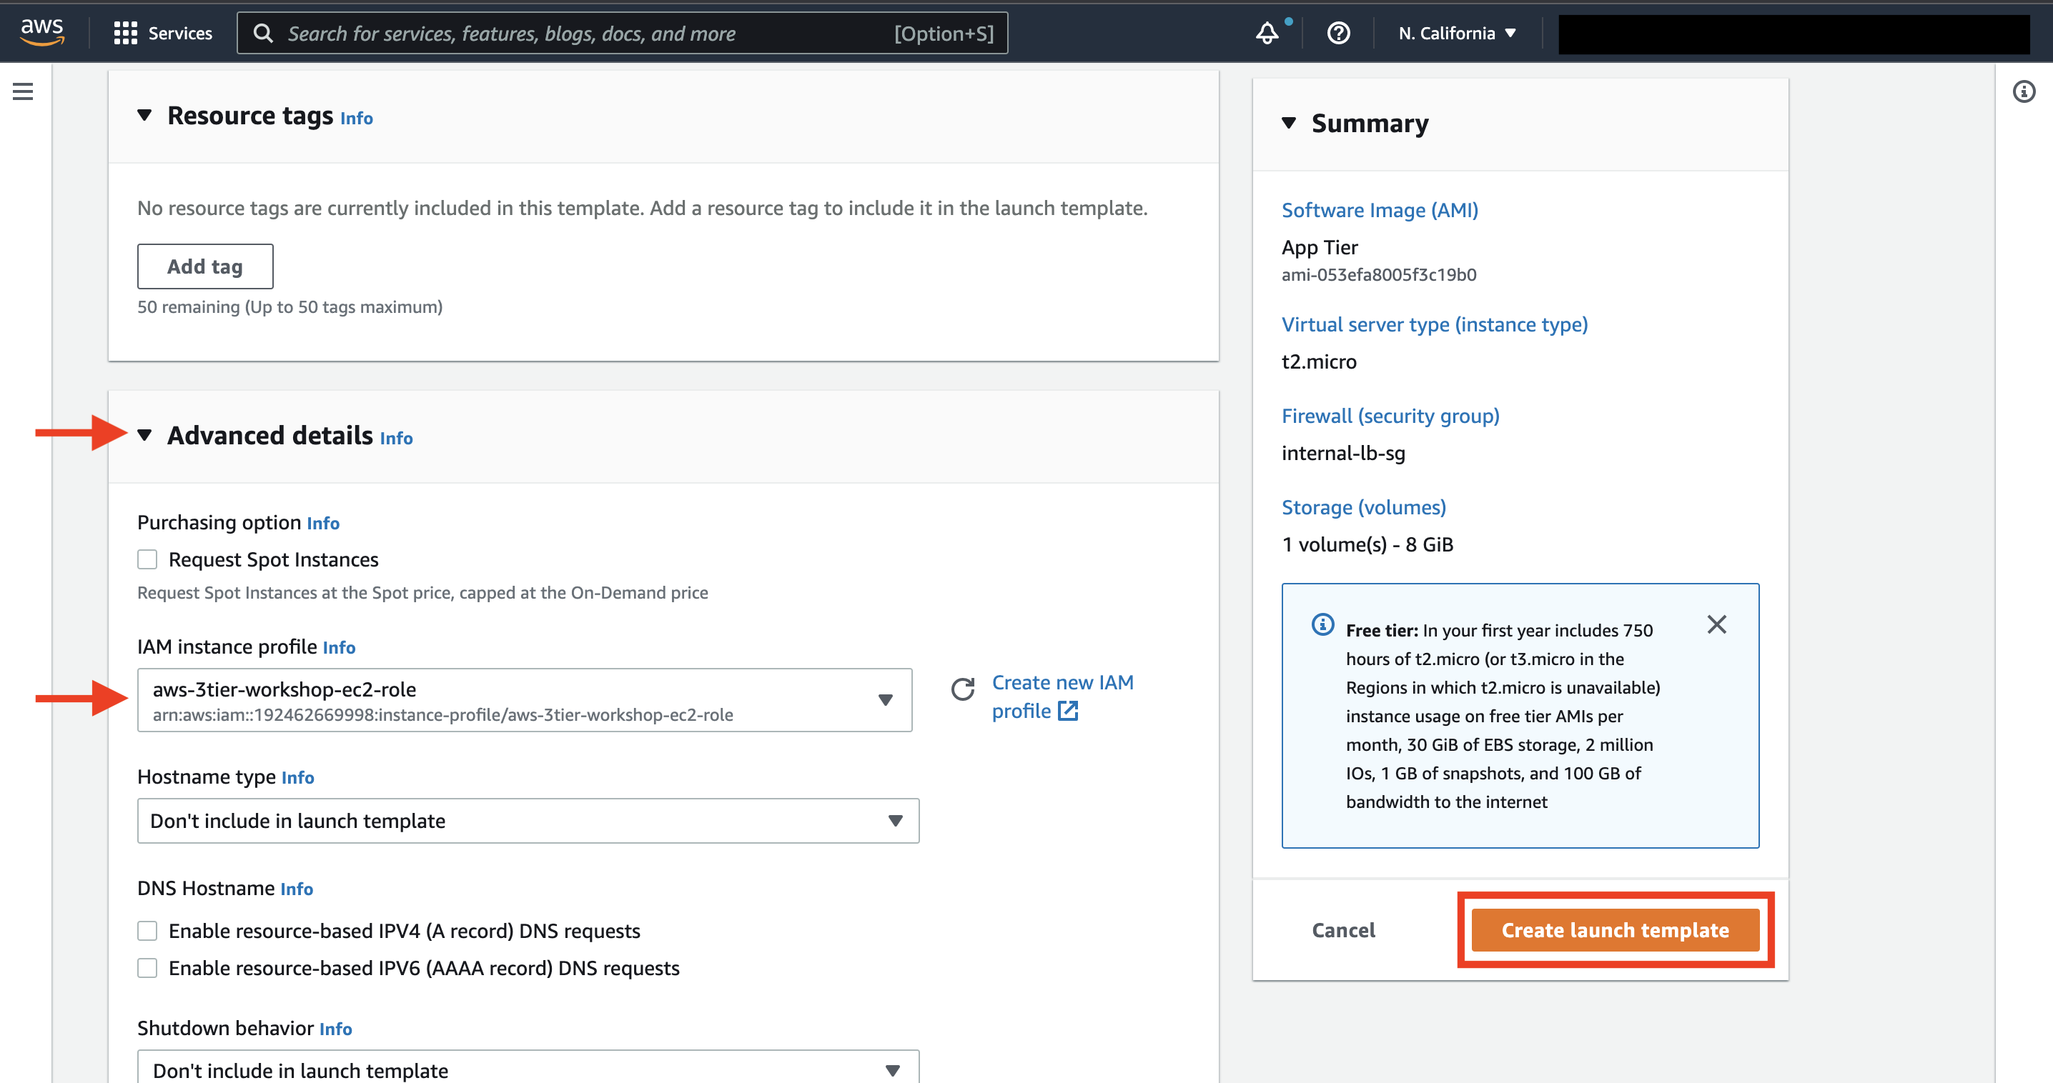The height and width of the screenshot is (1083, 2053).
Task: Enable resource-based IPV4 DNS requests
Action: (x=147, y=931)
